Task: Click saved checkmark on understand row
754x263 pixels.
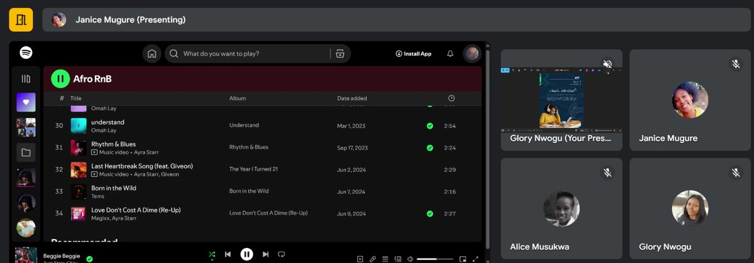Action: (x=430, y=126)
